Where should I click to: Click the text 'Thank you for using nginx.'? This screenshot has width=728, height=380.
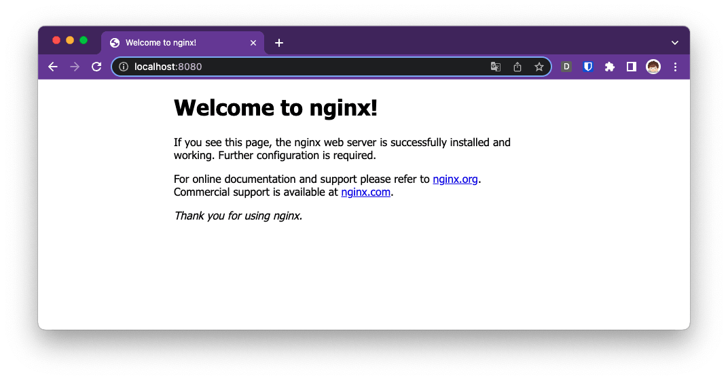click(238, 216)
